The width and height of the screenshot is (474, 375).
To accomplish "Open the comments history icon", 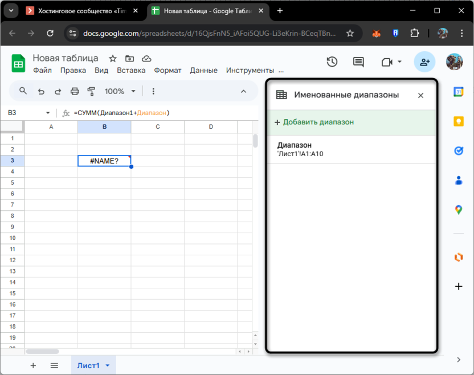I will pos(358,62).
